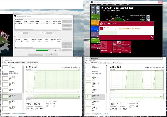Open Tests menu in PerformanceTest
This screenshot has height=117, width=167.
pyautogui.click(x=107, y=4)
